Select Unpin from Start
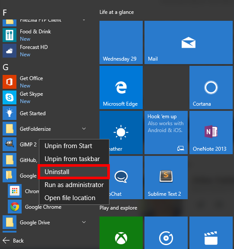 click(74, 146)
